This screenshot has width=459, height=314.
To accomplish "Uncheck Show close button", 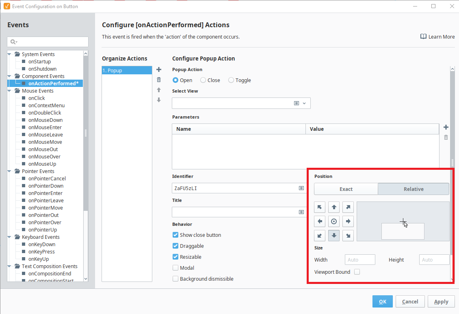I will click(x=175, y=235).
